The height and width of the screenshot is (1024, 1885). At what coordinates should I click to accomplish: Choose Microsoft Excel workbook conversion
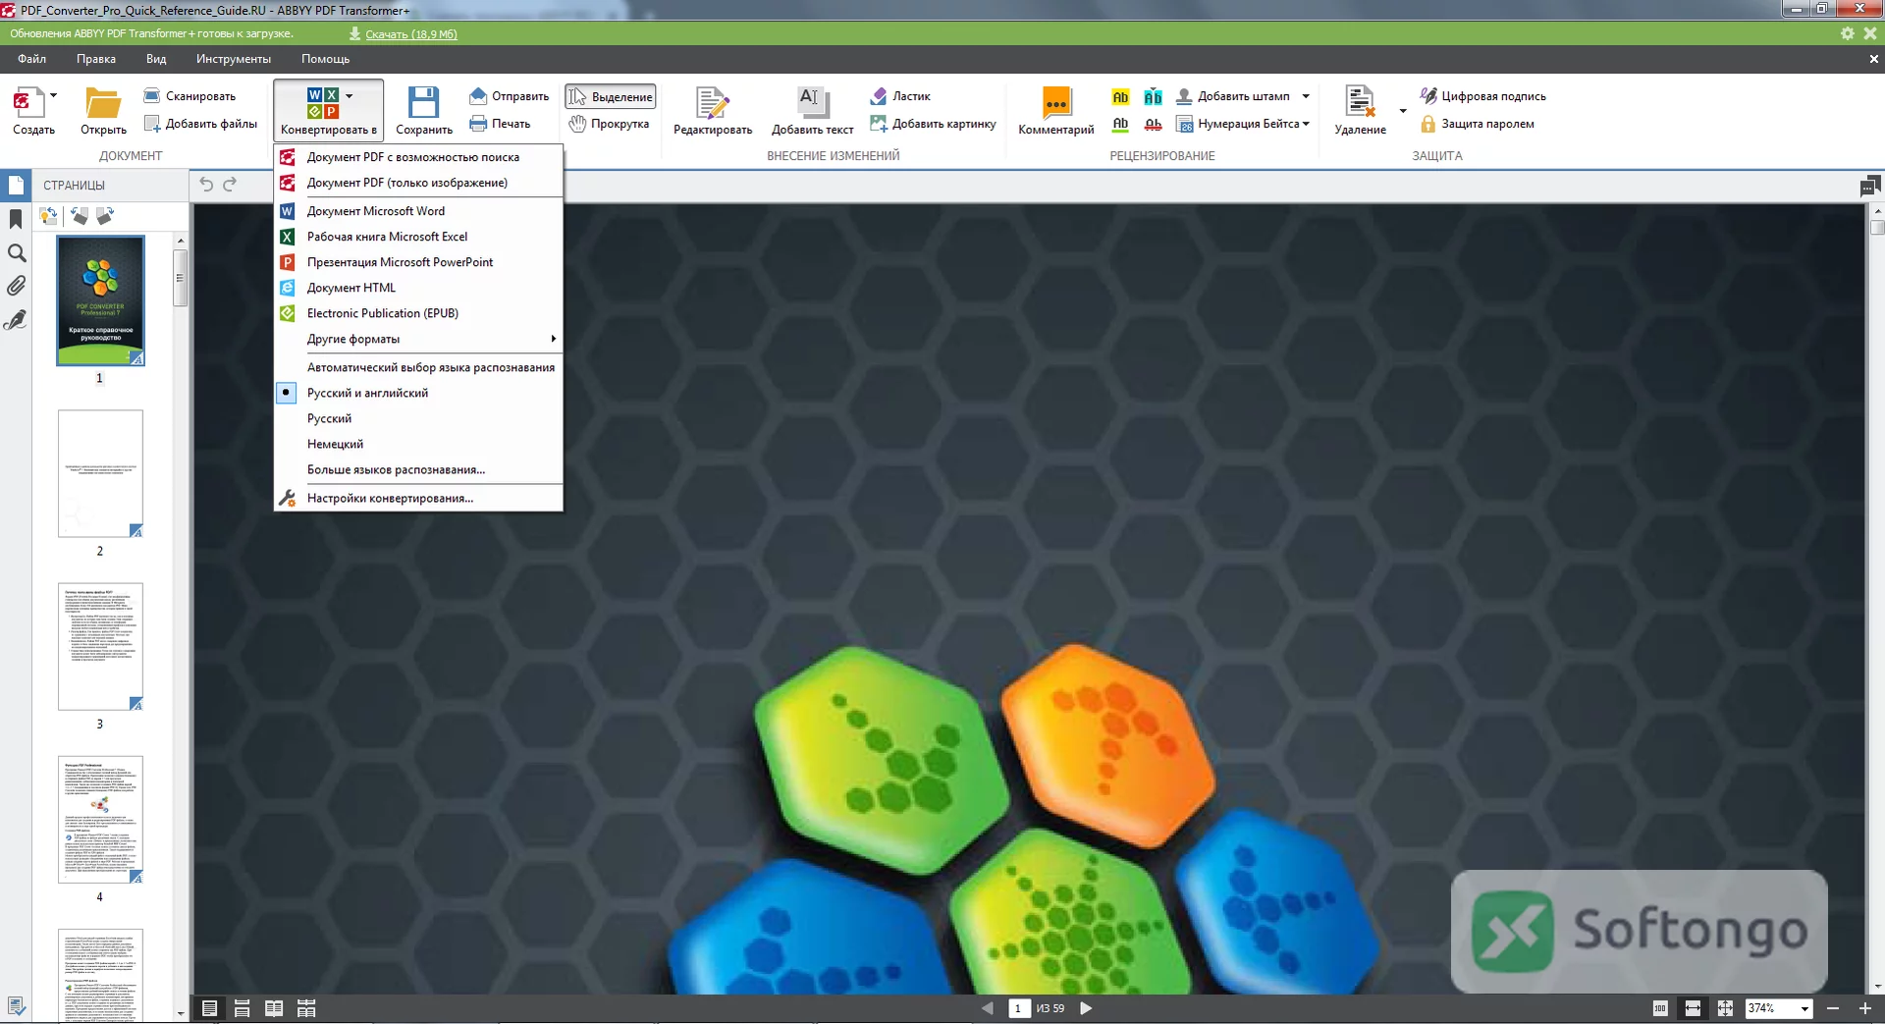coord(419,237)
